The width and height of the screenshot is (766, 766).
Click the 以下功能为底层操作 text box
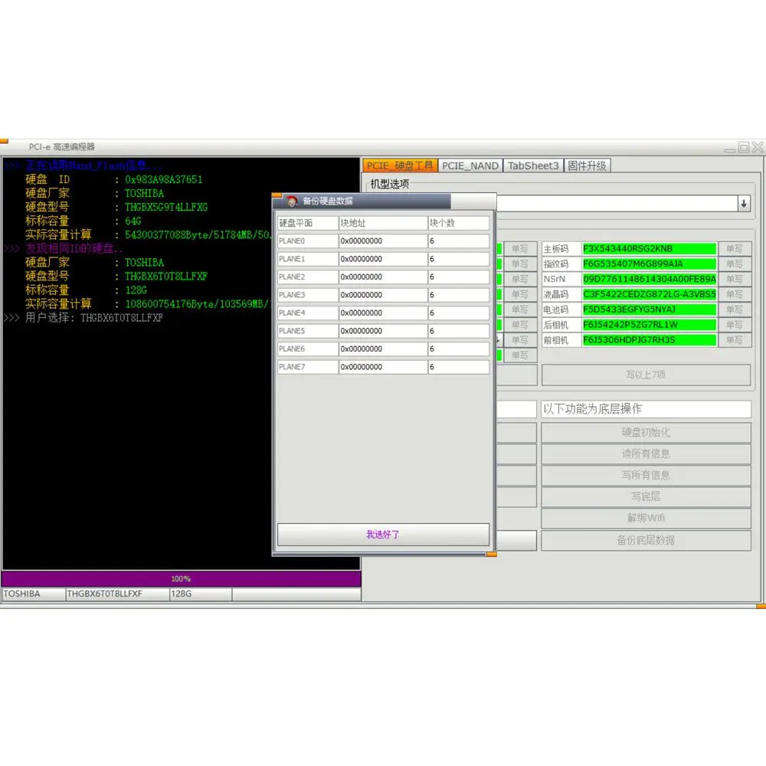(646, 409)
